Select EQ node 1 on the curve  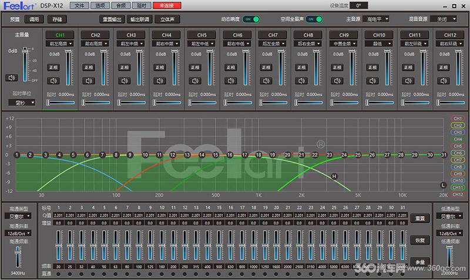coord(17,155)
